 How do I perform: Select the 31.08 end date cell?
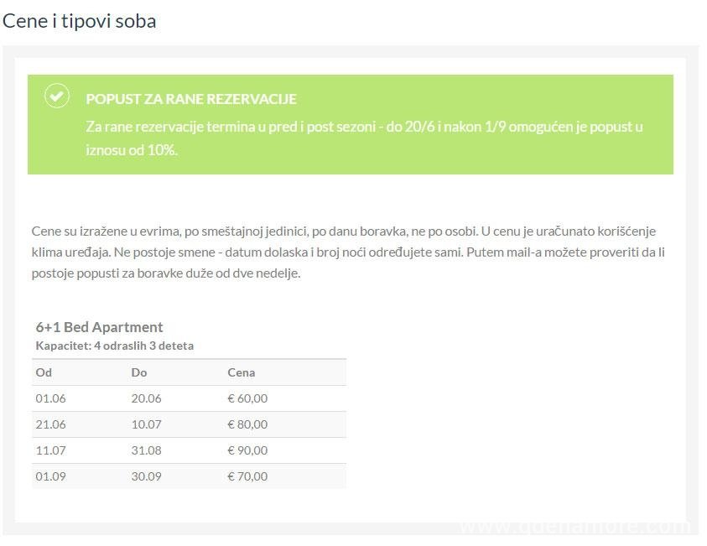(146, 450)
